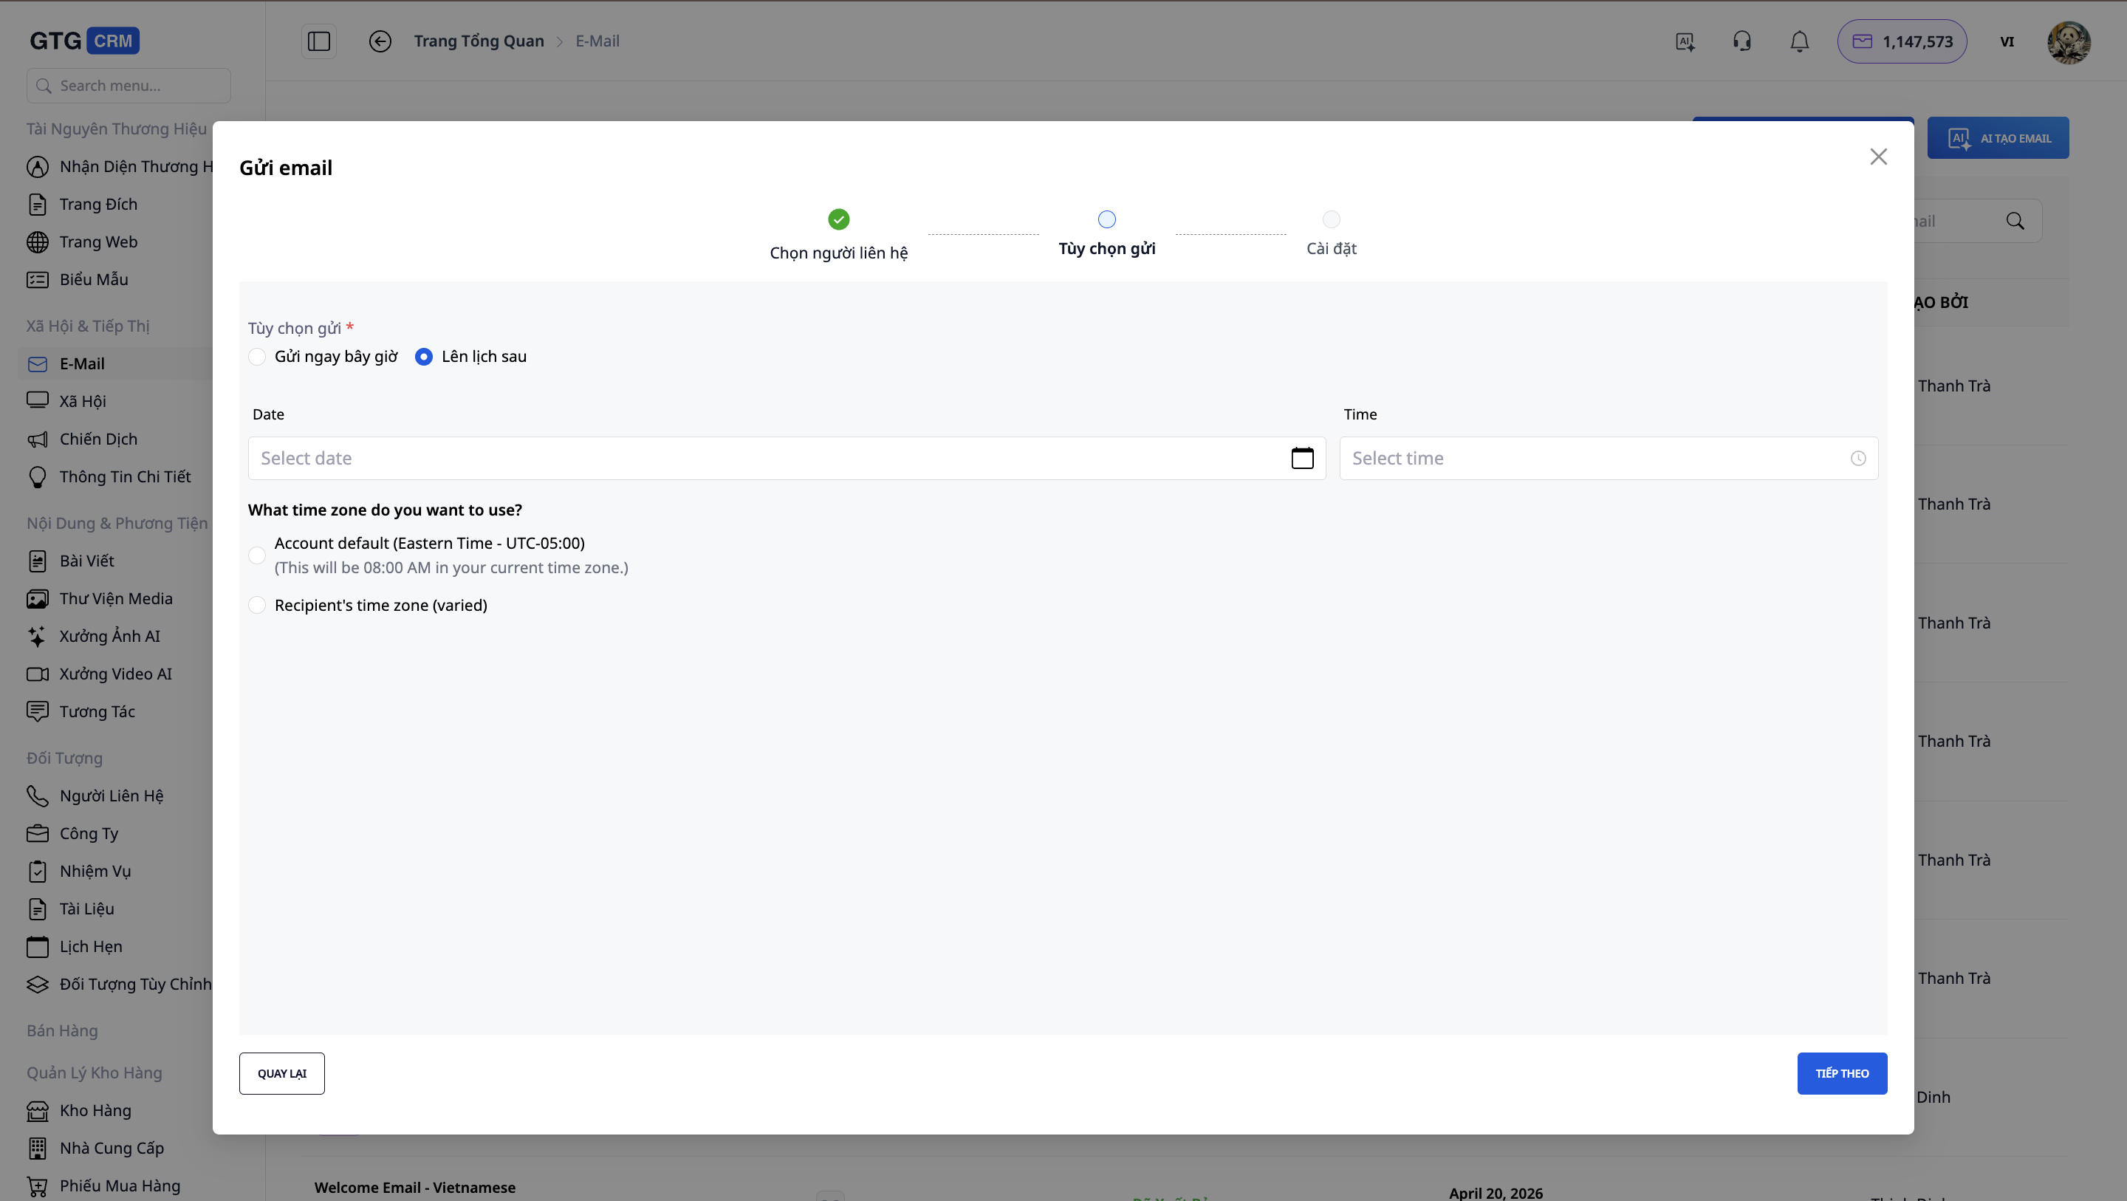Open the Thư Viện Media panel
Image resolution: width=2127 pixels, height=1201 pixels.
(x=116, y=598)
